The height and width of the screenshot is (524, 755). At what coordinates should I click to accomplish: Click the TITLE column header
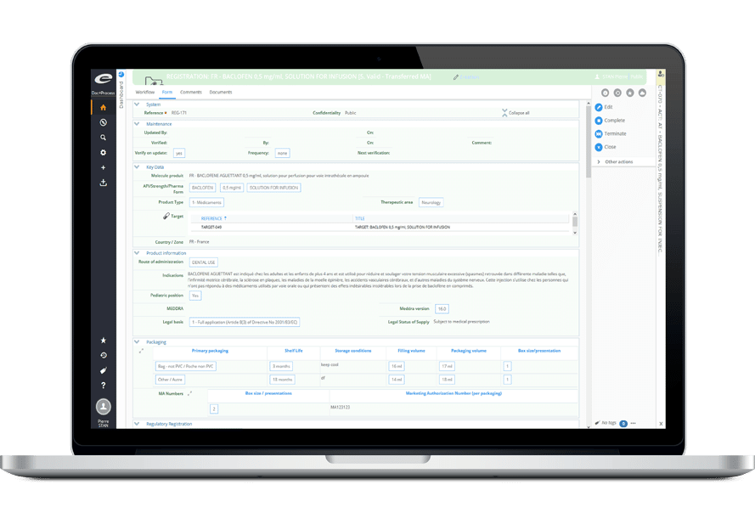click(360, 218)
